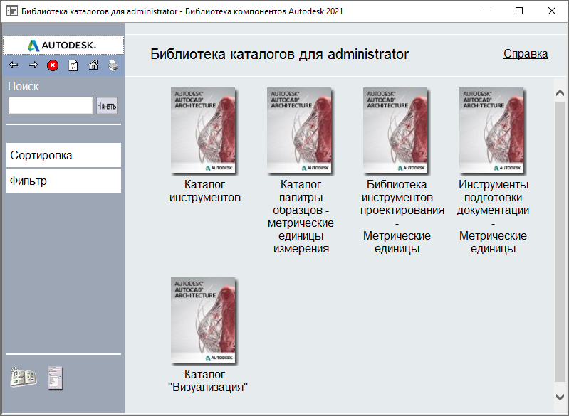569x416 pixels.
Task: Open Каталог "Визуализация" cover thumbnail
Action: coord(204,321)
